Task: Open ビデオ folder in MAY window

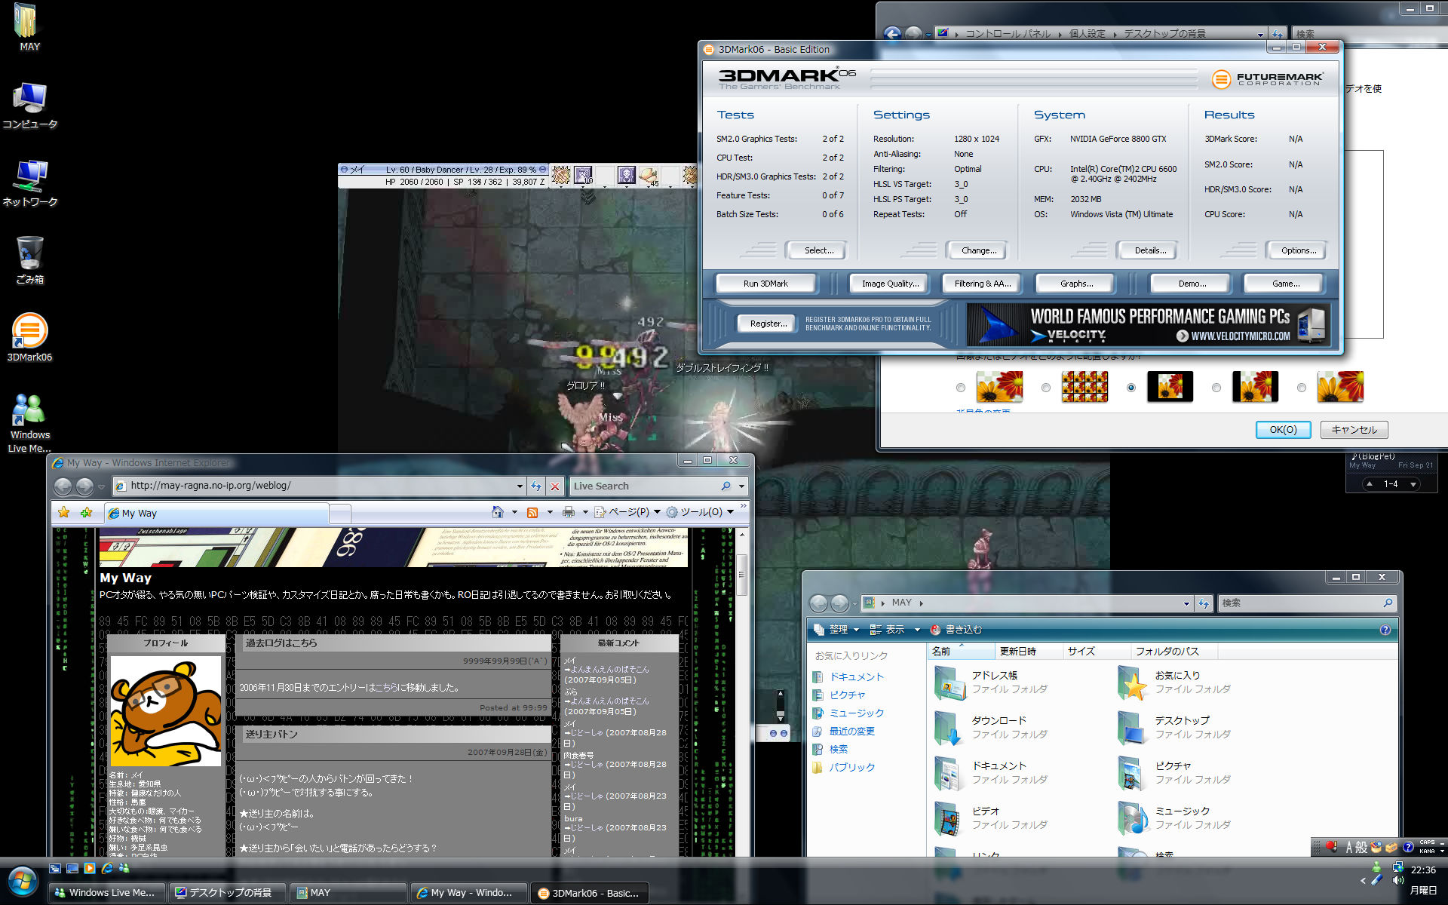Action: click(x=991, y=818)
